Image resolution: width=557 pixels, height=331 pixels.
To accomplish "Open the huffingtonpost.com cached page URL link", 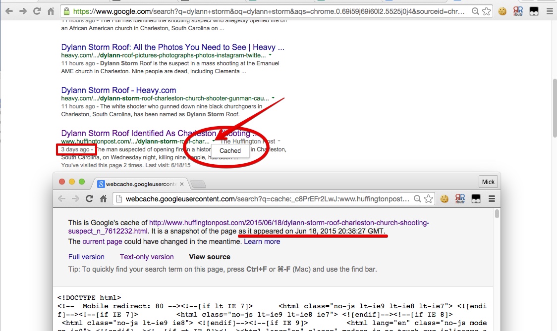I will (x=249, y=227).
